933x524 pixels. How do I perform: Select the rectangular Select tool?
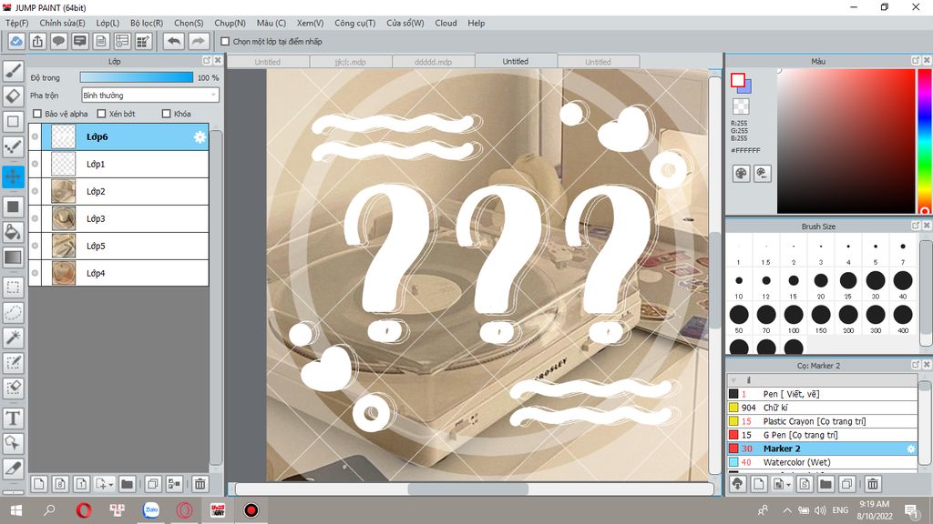point(13,287)
